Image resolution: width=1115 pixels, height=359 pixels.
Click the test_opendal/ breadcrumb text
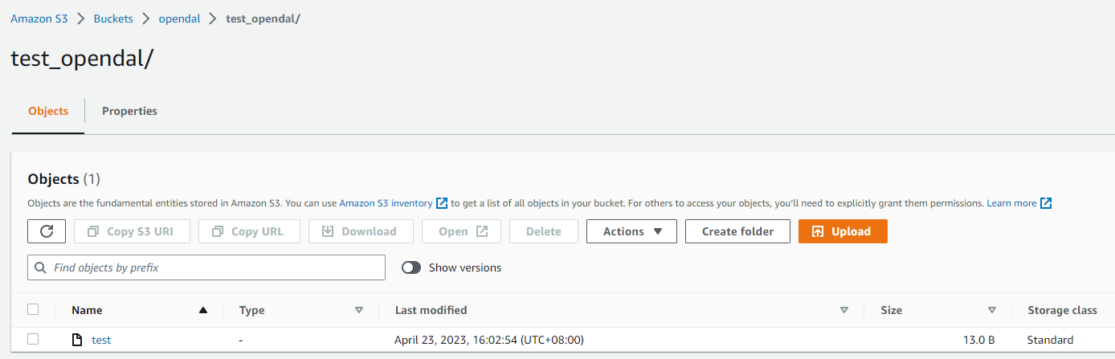coord(263,18)
